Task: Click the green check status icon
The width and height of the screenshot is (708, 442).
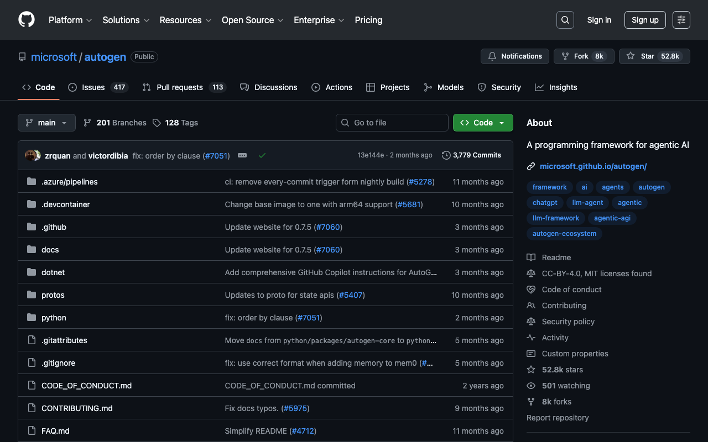Action: pos(262,155)
